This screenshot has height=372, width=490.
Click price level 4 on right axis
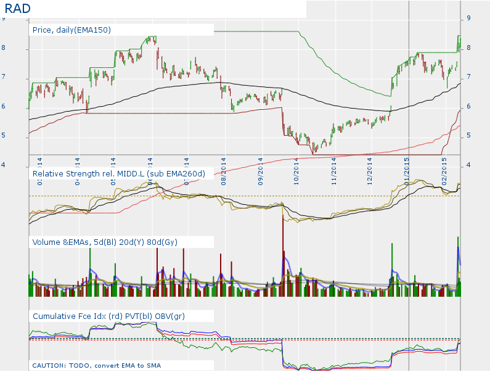(468, 165)
